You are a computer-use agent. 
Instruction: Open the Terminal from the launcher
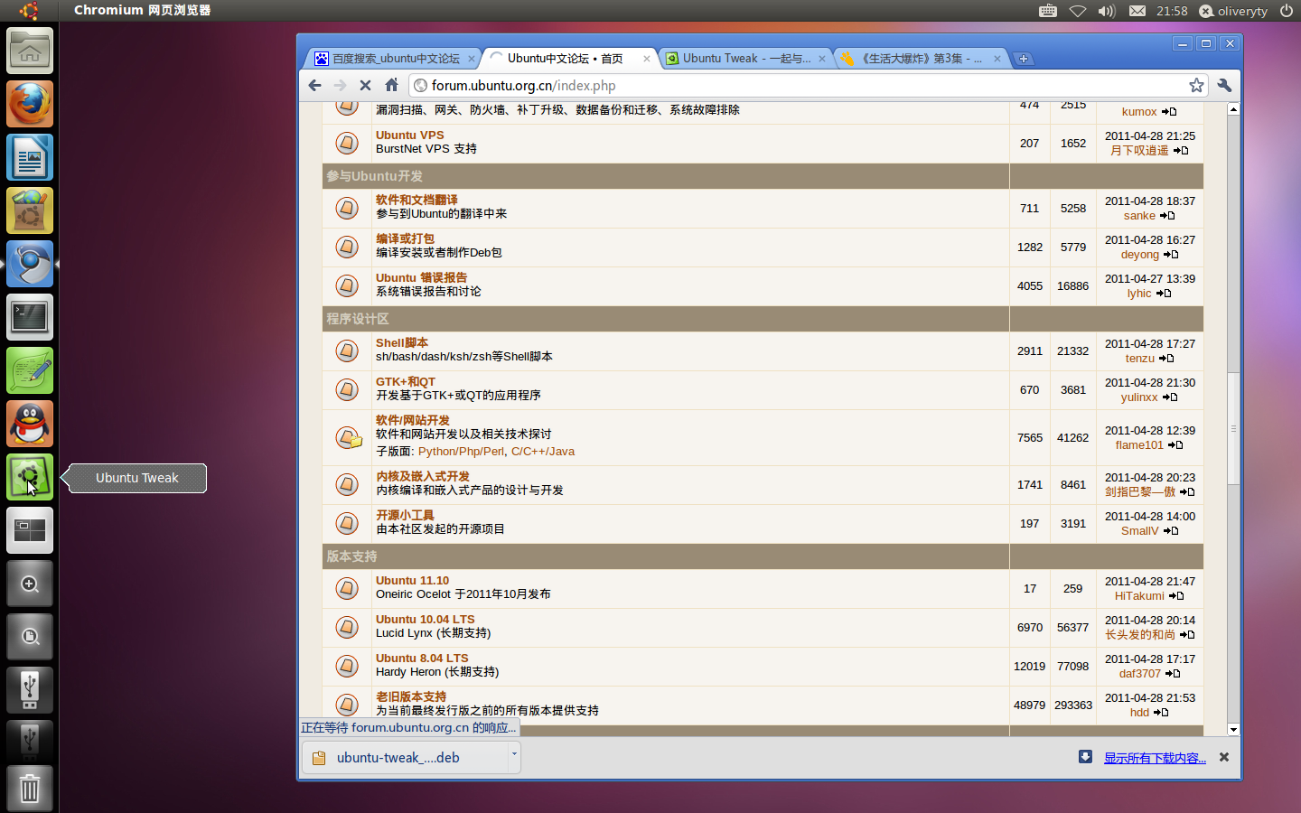coord(30,317)
